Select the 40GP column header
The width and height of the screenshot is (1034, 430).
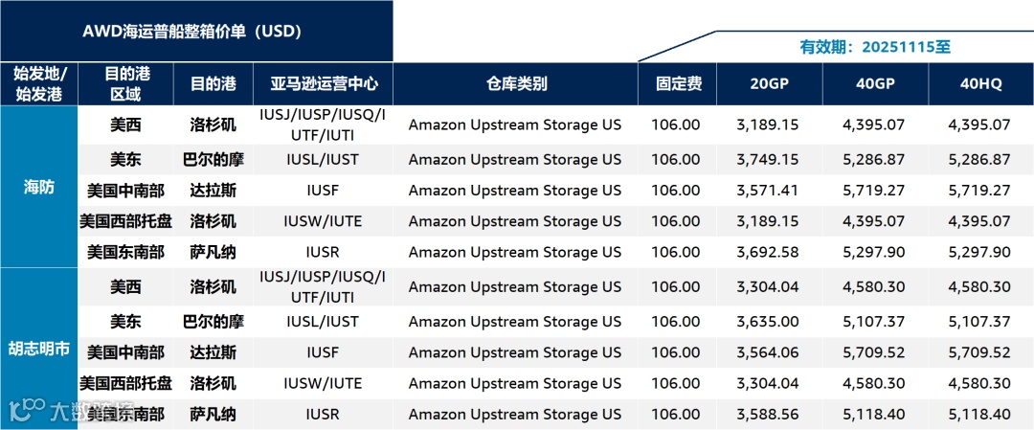(x=876, y=83)
